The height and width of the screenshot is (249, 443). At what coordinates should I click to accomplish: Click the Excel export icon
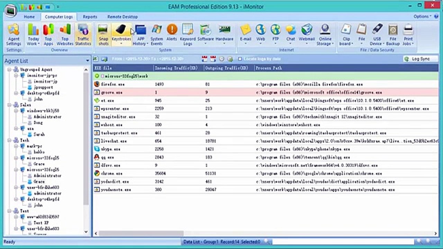pyautogui.click(x=96, y=59)
